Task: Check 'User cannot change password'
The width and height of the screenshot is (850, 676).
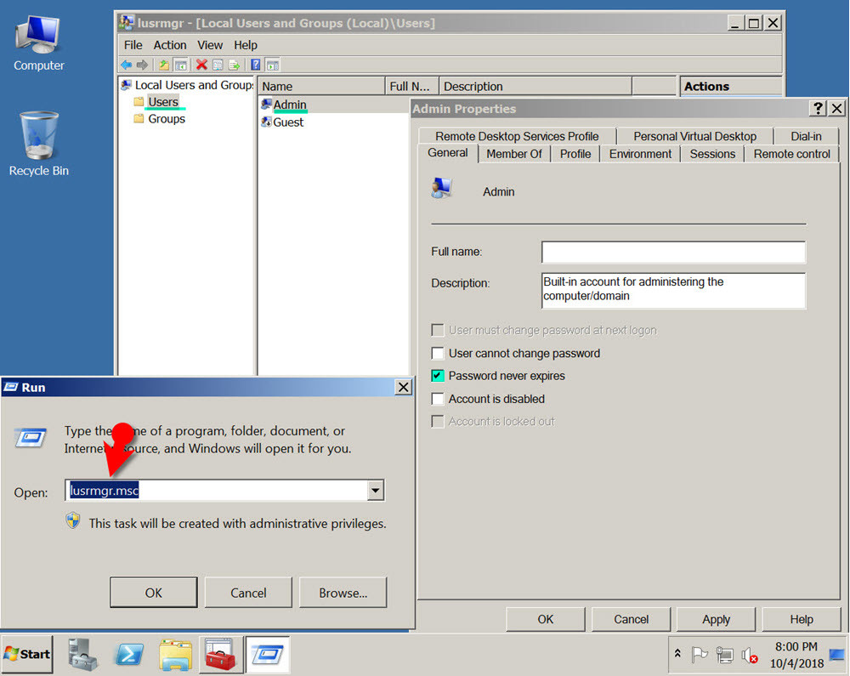Action: [438, 354]
